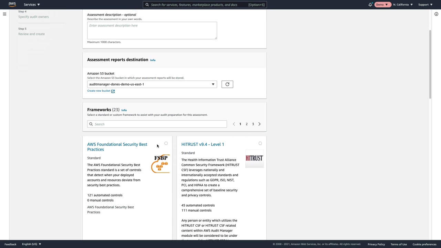Click Info link next to Frameworks

(x=124, y=110)
